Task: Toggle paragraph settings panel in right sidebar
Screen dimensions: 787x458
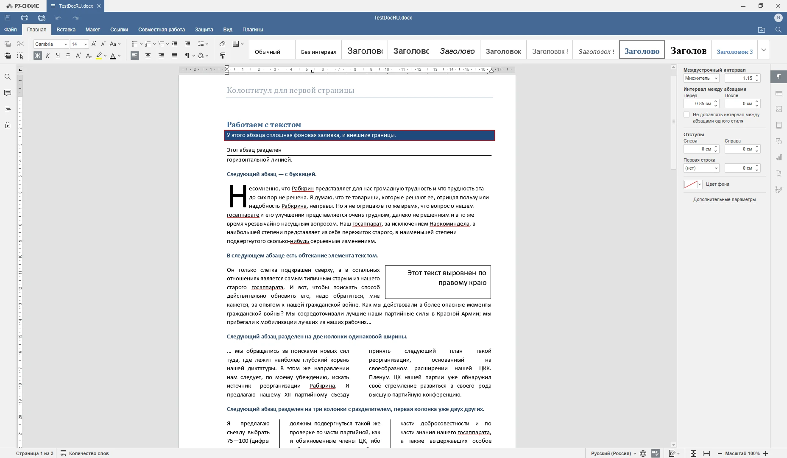Action: pyautogui.click(x=779, y=77)
